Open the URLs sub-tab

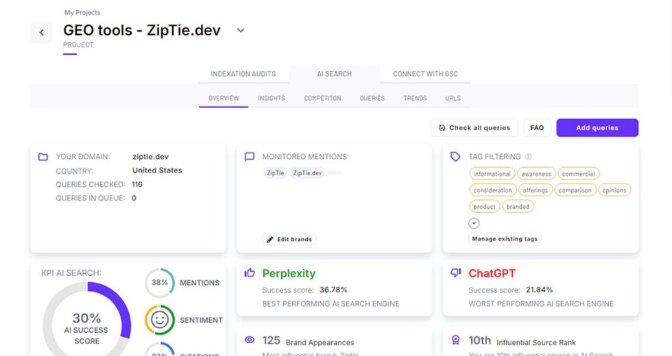pos(453,99)
